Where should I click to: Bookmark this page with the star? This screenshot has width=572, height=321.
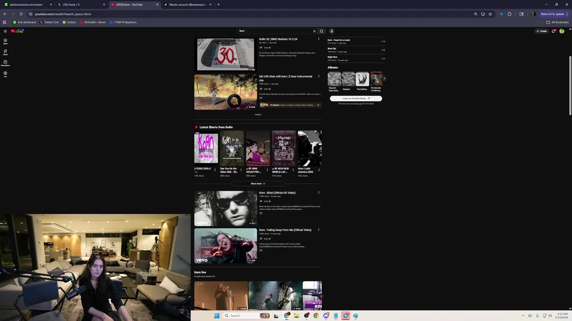click(490, 14)
